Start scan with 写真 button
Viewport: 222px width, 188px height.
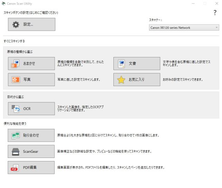coord(31,79)
